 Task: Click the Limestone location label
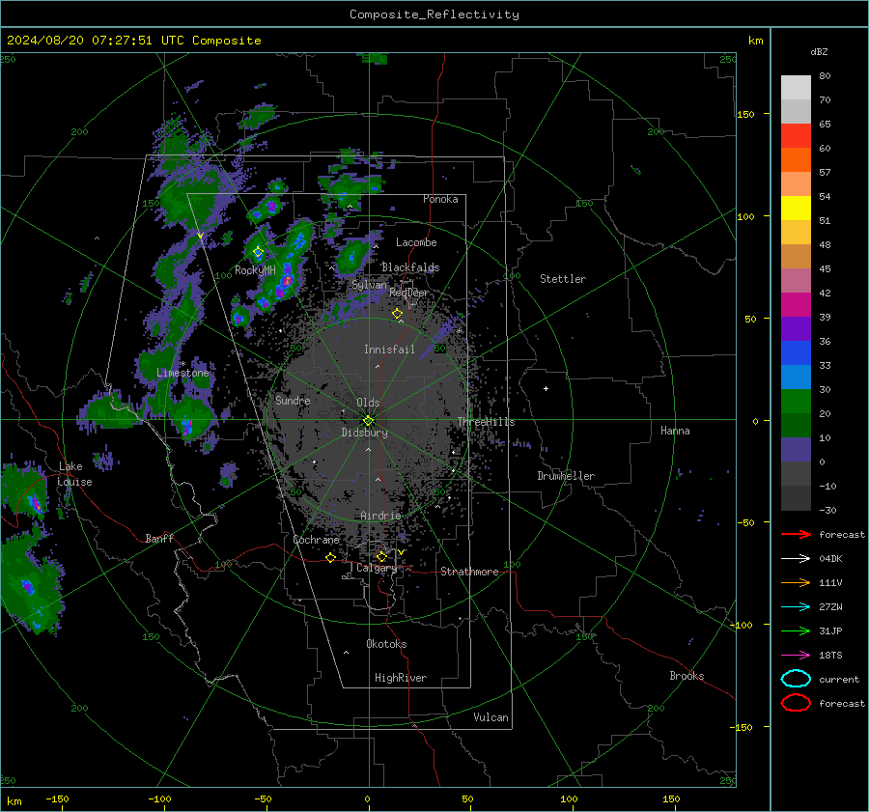tap(182, 373)
